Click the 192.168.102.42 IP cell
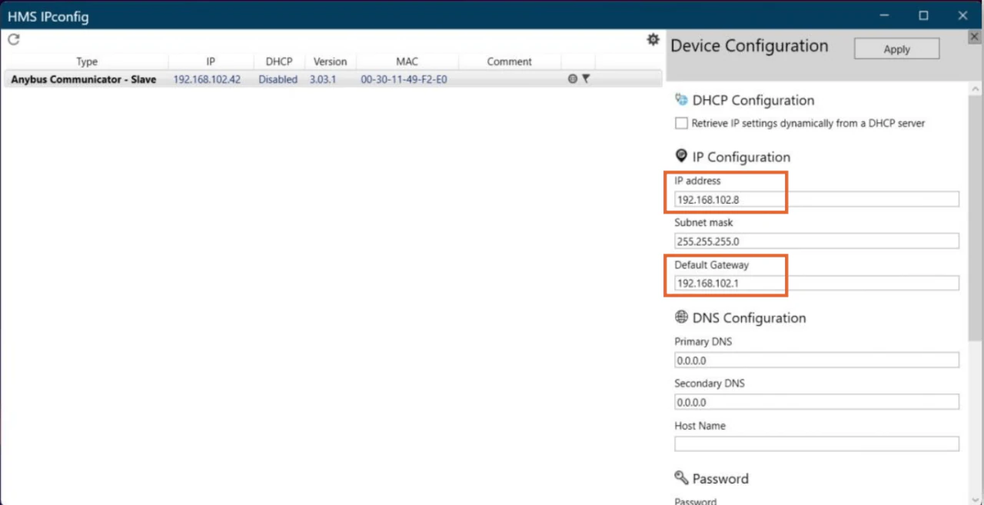The height and width of the screenshot is (505, 984). 207,79
